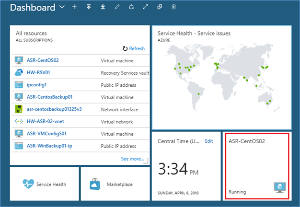300x207 pixels.
Task: Click the clone dashboard icon
Action: pos(160,7)
